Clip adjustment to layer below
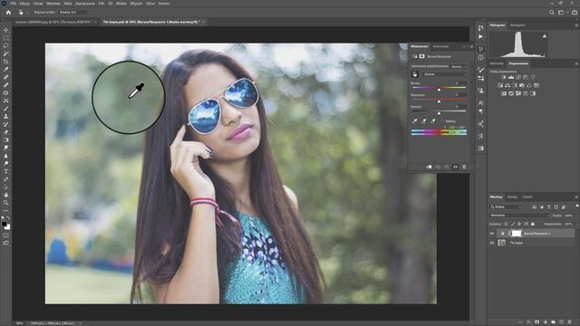This screenshot has width=580, height=326. coord(429,167)
